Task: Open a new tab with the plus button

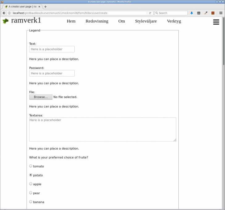Action: (x=45, y=6)
